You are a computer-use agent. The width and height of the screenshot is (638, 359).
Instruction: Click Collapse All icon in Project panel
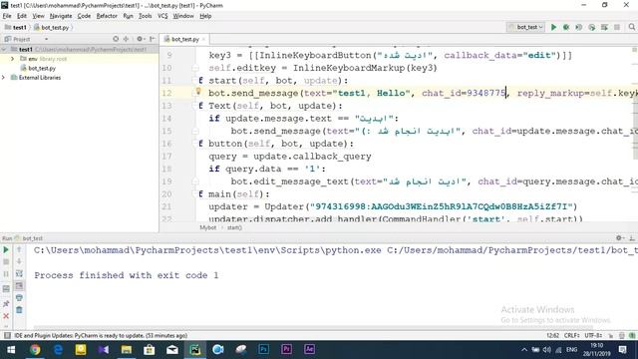click(127, 39)
